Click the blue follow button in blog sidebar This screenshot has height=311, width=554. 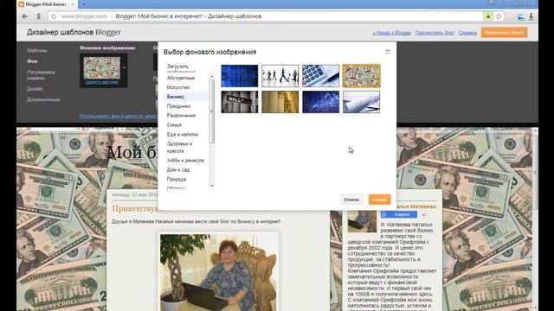(x=399, y=214)
